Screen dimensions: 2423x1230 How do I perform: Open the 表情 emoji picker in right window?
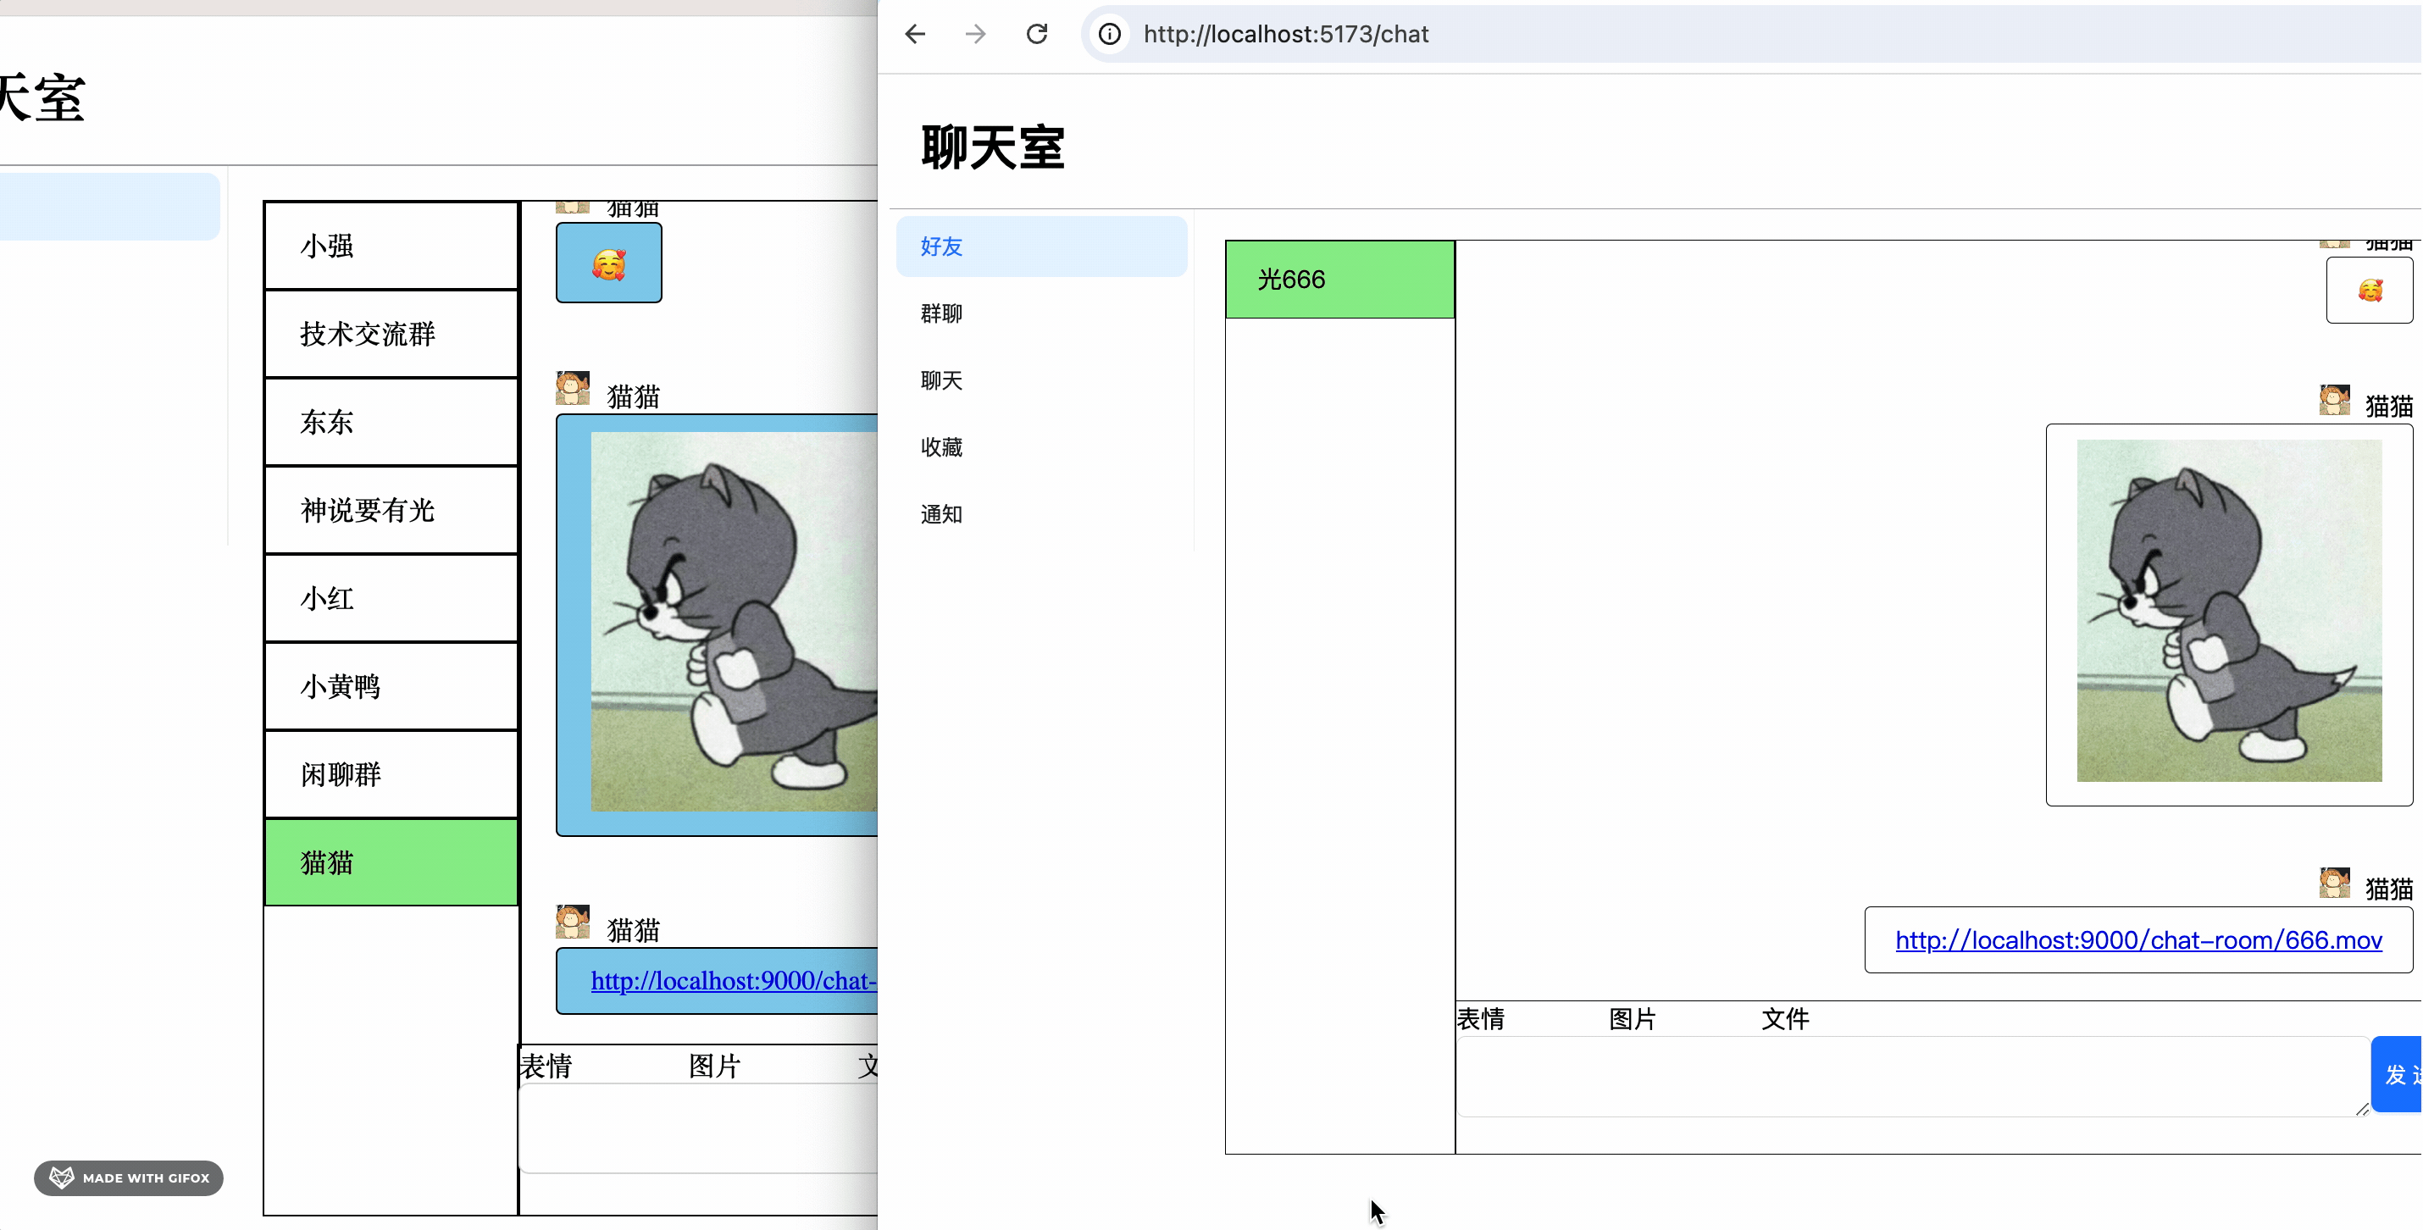click(x=1481, y=1019)
